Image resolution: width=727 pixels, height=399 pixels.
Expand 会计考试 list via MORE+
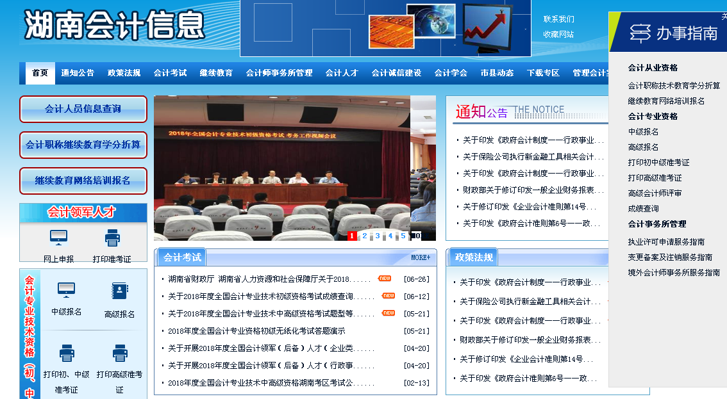pyautogui.click(x=421, y=257)
